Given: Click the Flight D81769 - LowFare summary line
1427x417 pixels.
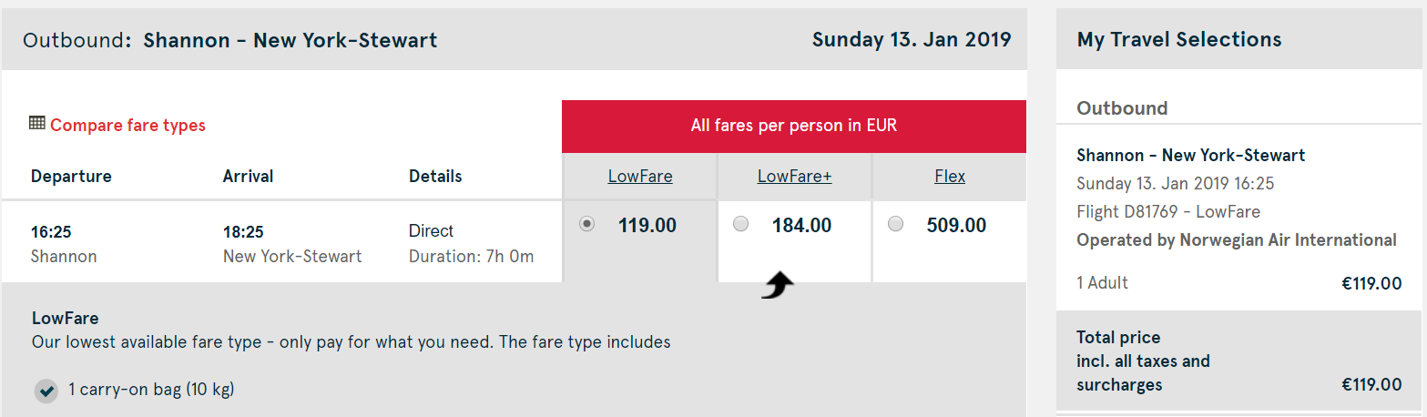Looking at the screenshot, I should point(1168,212).
